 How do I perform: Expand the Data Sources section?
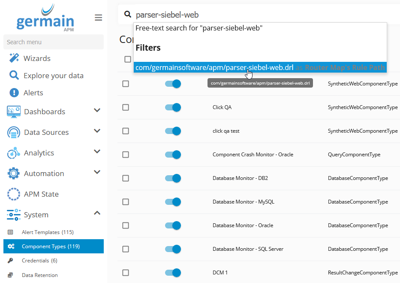pyautogui.click(x=97, y=131)
